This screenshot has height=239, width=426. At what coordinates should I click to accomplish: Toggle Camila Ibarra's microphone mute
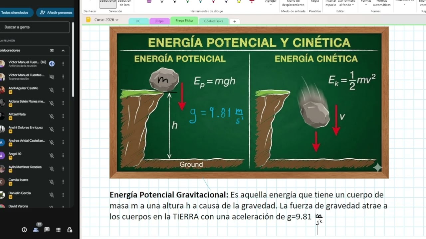click(x=52, y=182)
